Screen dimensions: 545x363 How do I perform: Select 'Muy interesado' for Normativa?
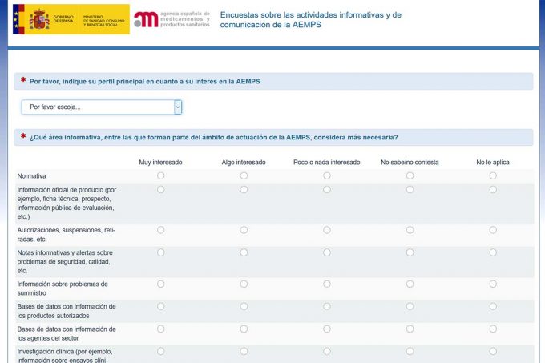pos(161,175)
